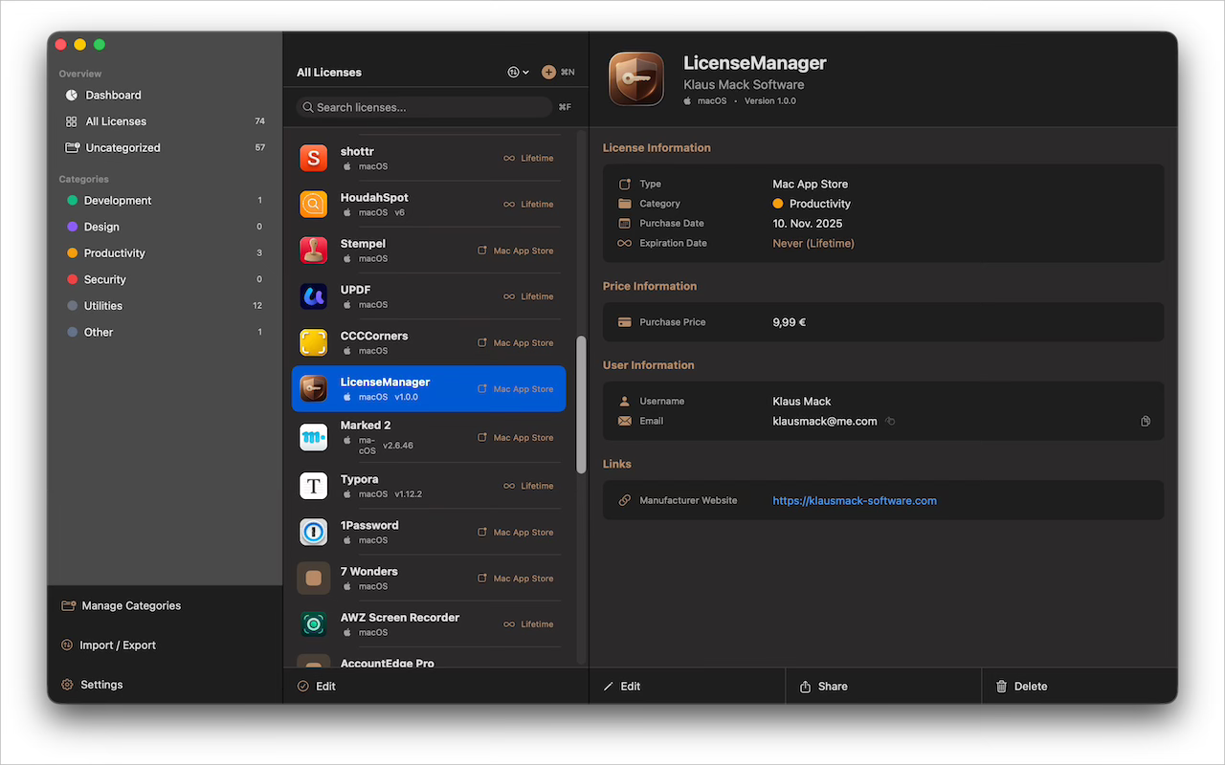Viewport: 1225px width, 765px height.
Task: Open Import / Export
Action: pos(109,645)
